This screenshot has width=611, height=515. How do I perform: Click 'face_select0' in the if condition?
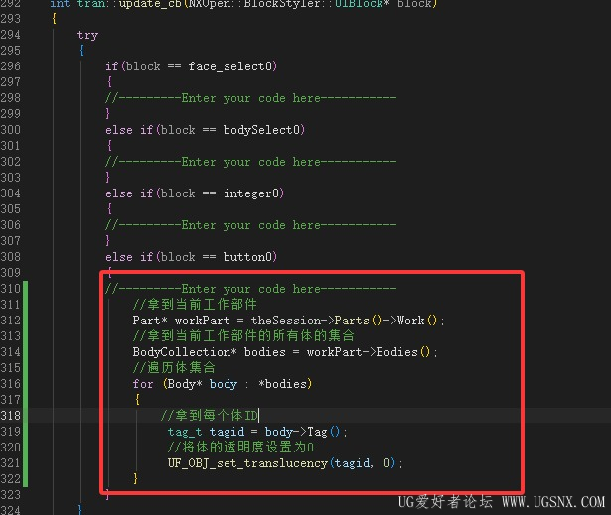pyautogui.click(x=229, y=66)
